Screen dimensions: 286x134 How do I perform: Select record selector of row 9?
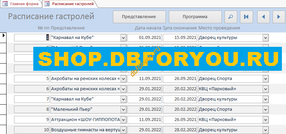coord(3,120)
